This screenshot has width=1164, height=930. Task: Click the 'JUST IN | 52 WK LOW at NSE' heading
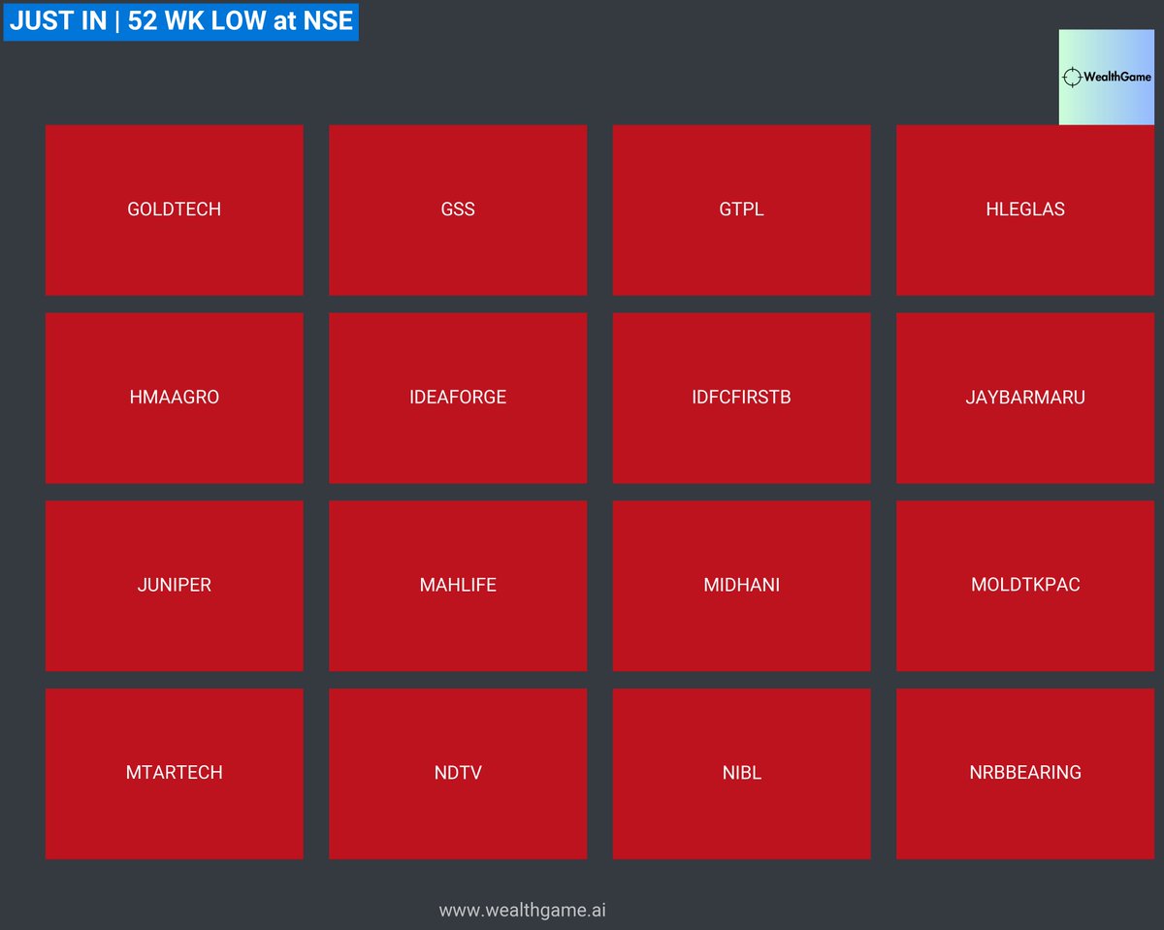coord(181,21)
